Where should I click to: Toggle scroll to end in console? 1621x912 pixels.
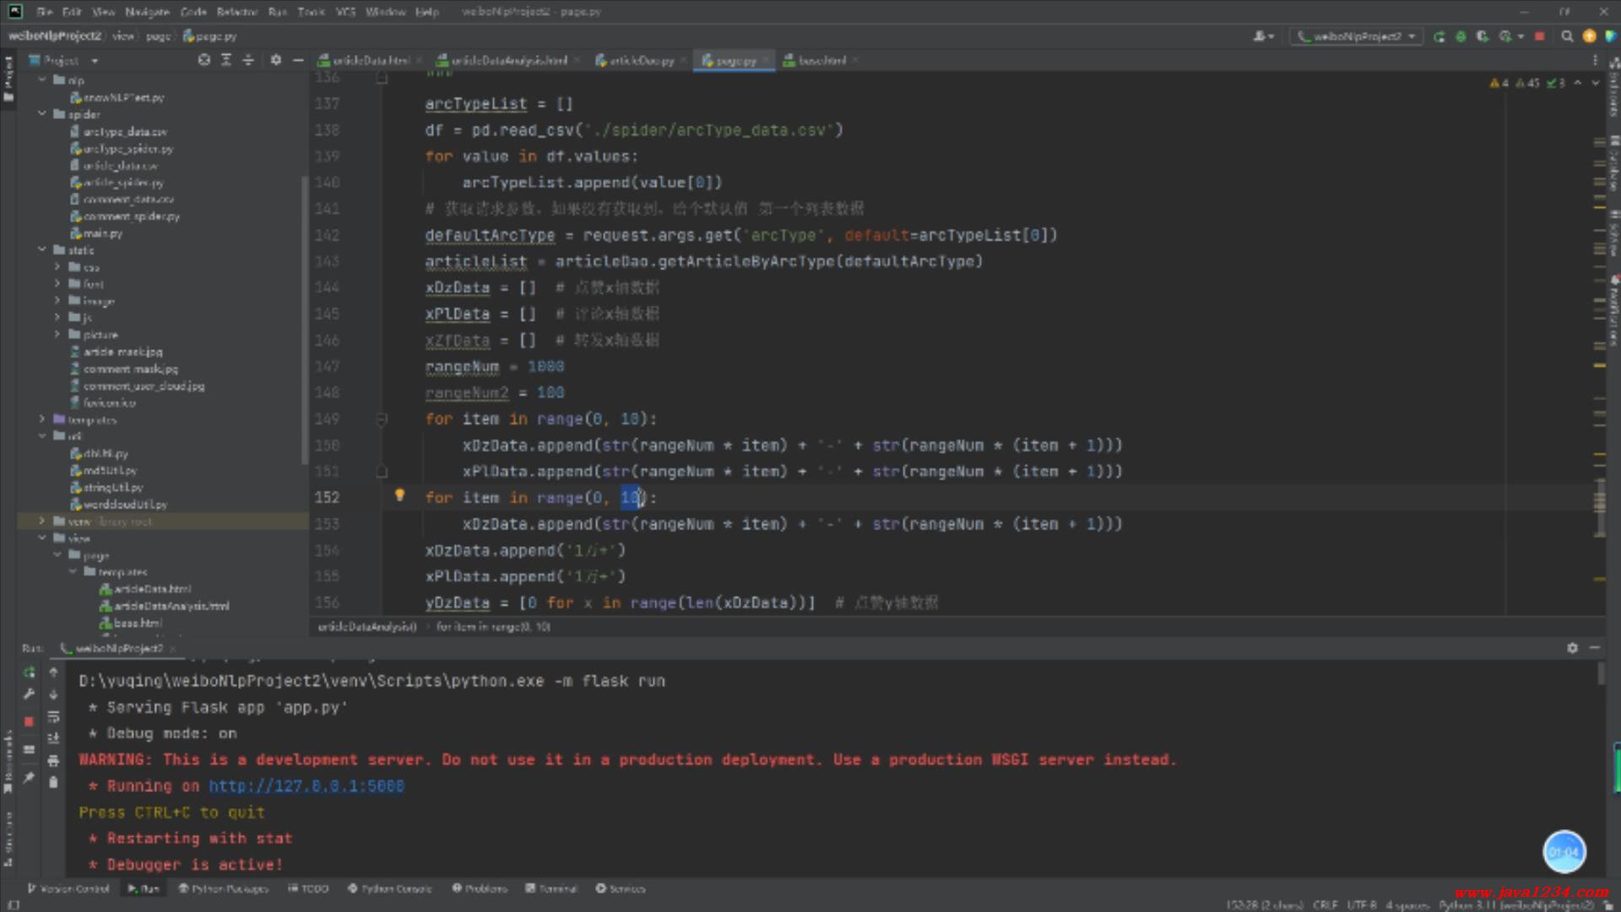[53, 739]
